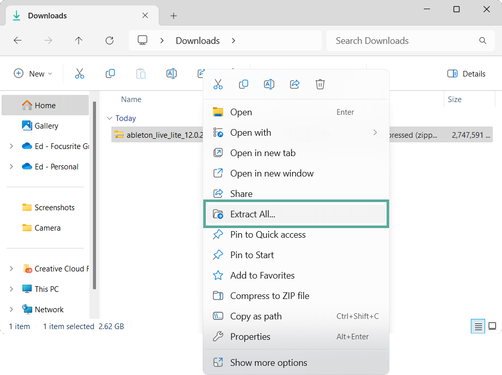Click the search magnifier icon
Screen dimensions: 502x375
coord(483,41)
